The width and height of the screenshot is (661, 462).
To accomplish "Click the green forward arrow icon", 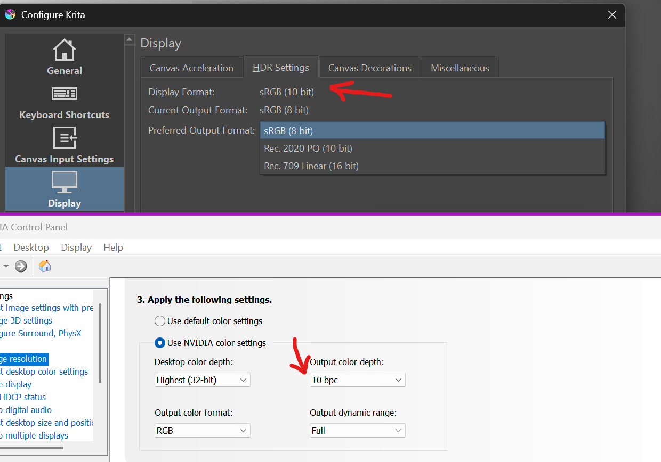I will (x=21, y=266).
